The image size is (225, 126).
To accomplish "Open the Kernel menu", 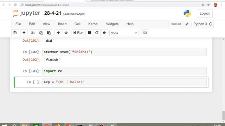I will [93, 24].
